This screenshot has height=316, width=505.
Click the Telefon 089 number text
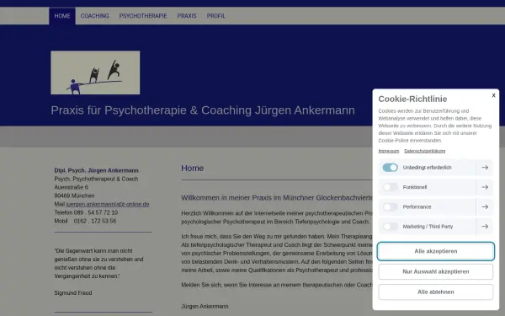tap(86, 212)
